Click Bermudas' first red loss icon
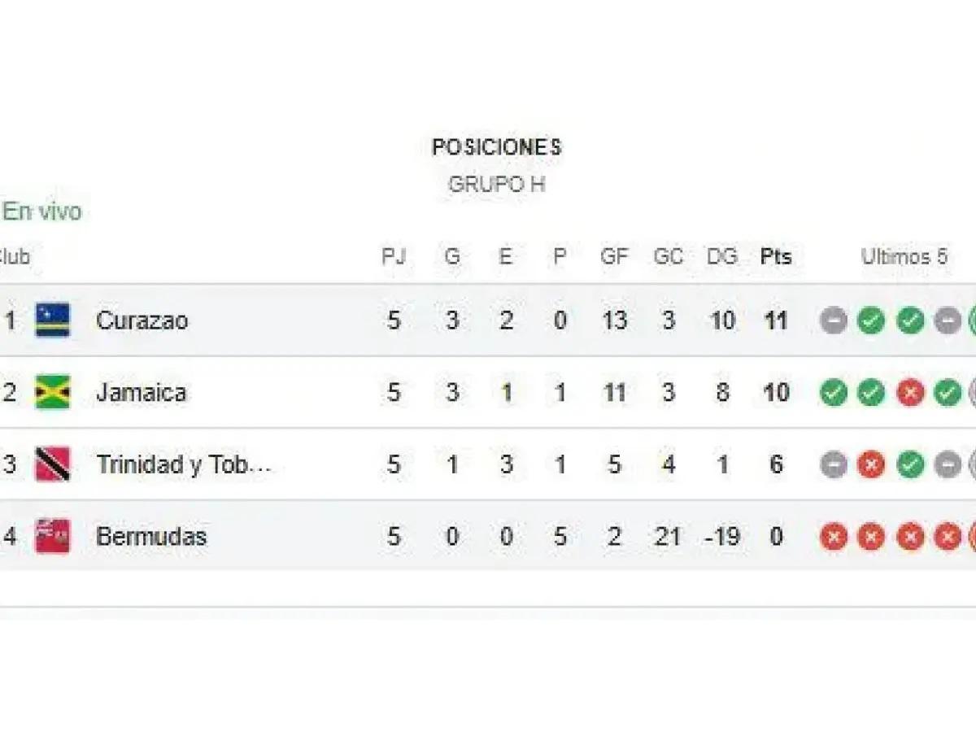Viewport: 976px width, 732px height. tap(831, 537)
